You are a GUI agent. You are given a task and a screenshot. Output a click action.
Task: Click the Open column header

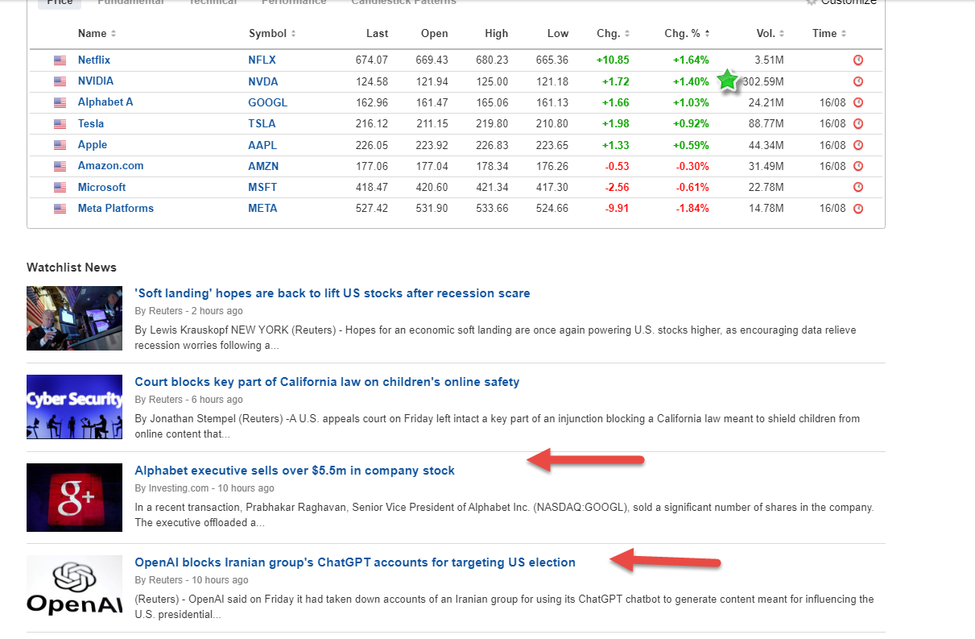tap(434, 33)
